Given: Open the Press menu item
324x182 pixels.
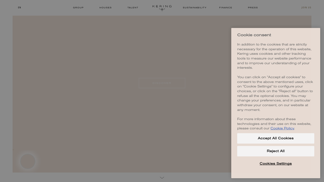Looking at the screenshot, I should (253, 8).
